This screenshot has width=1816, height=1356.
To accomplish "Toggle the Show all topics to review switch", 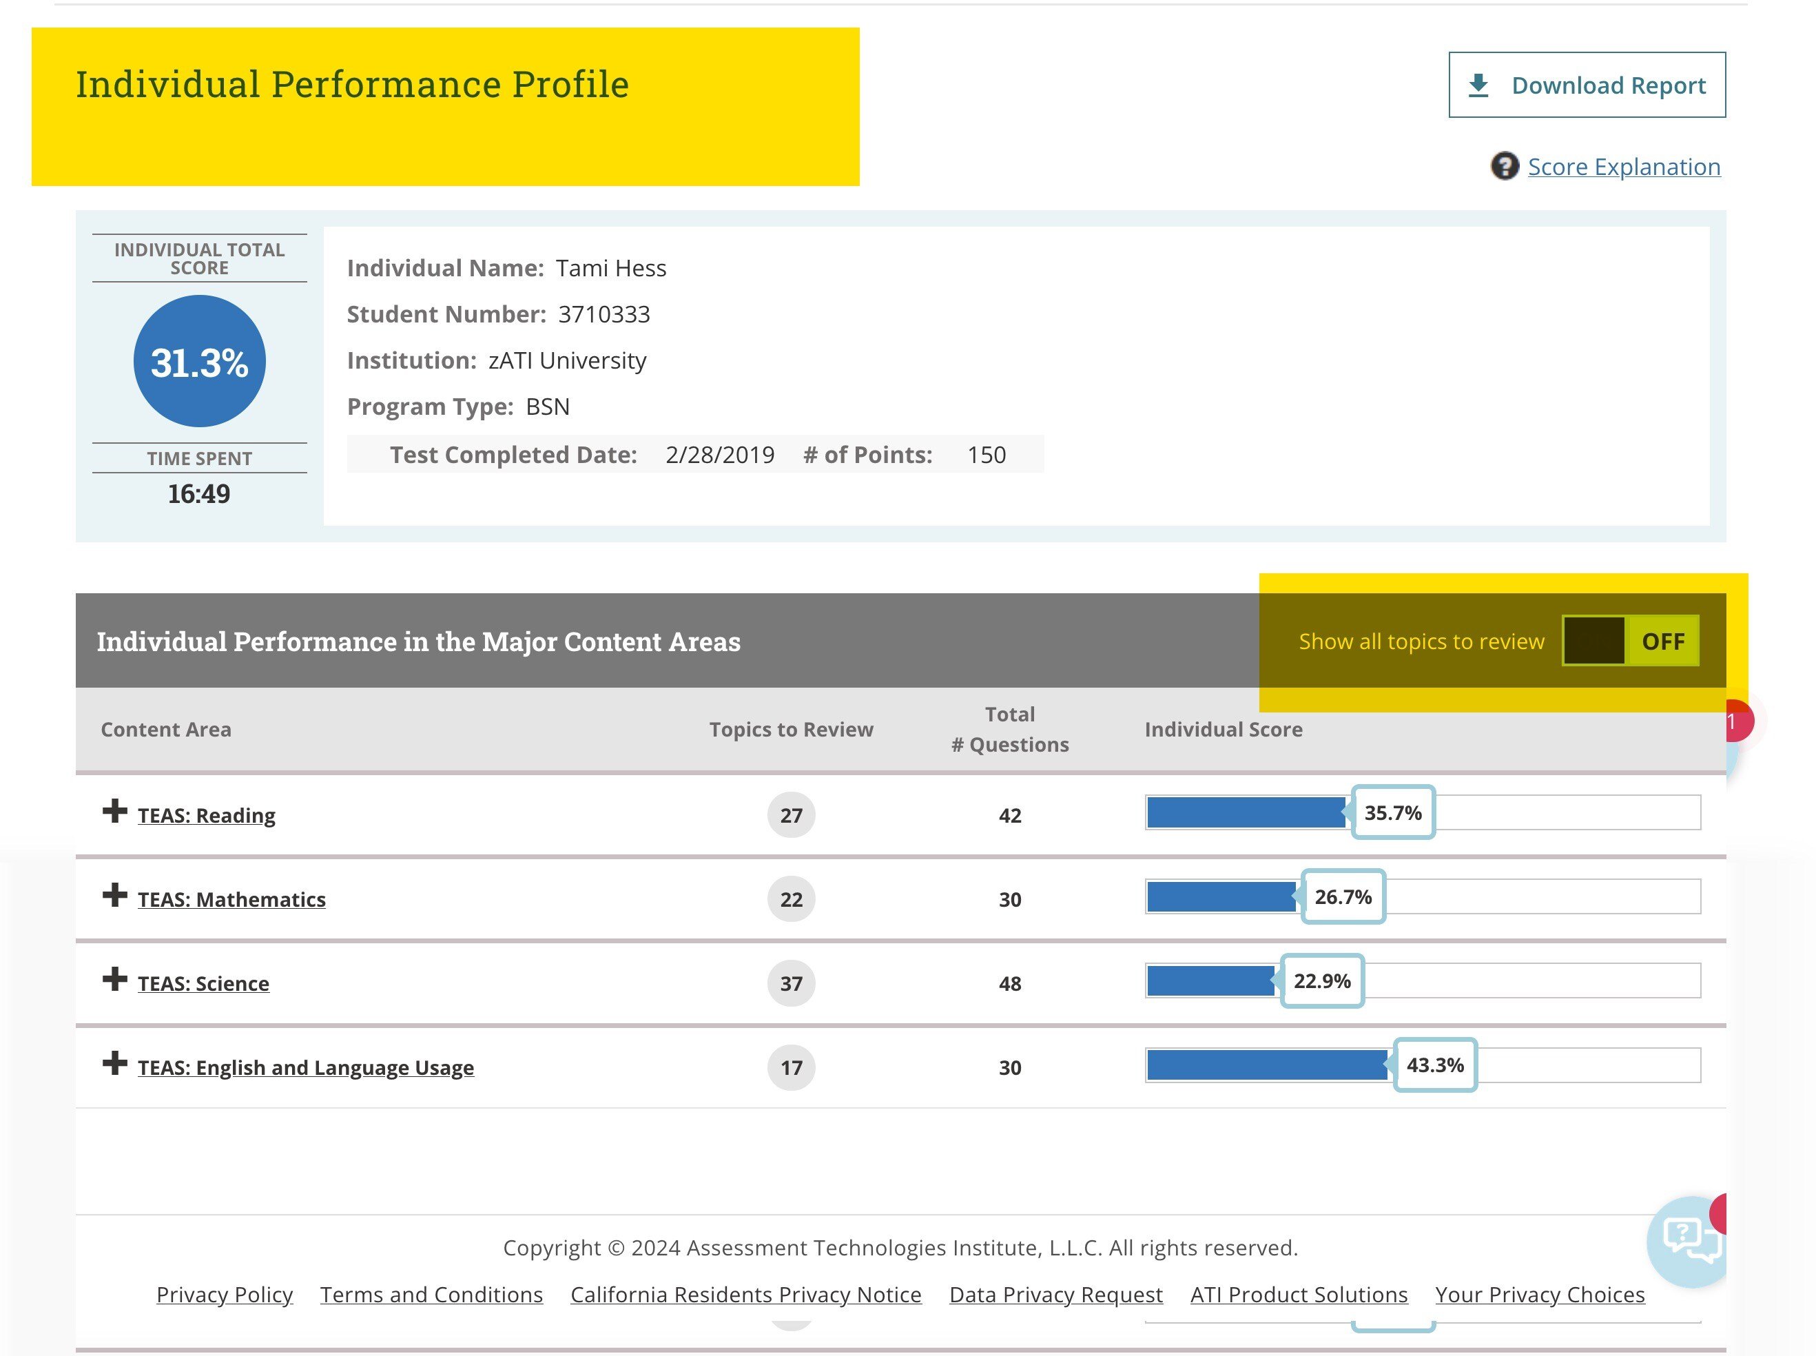I will tap(1630, 640).
